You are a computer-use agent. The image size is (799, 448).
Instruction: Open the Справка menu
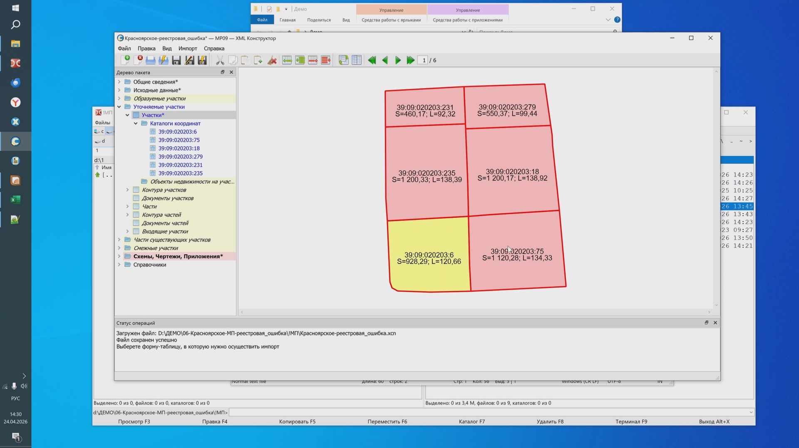[214, 49]
